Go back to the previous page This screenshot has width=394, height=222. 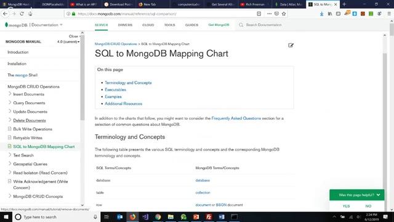[x=5, y=14]
